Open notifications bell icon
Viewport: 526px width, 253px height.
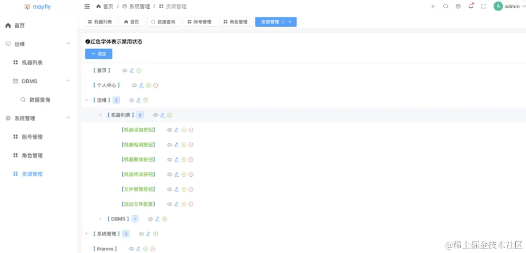(471, 6)
